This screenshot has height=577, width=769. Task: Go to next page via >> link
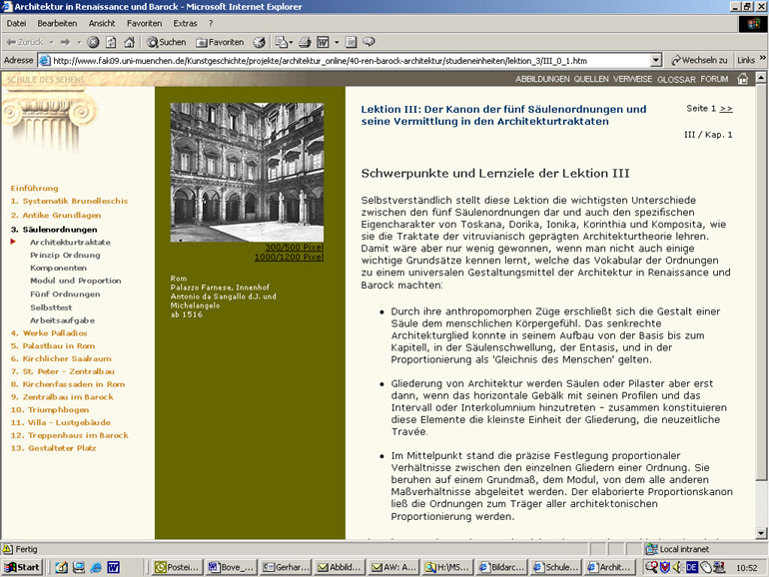(x=726, y=108)
